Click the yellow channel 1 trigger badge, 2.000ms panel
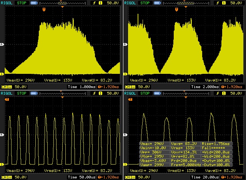The image size is (246, 180). (x=224, y=3)
